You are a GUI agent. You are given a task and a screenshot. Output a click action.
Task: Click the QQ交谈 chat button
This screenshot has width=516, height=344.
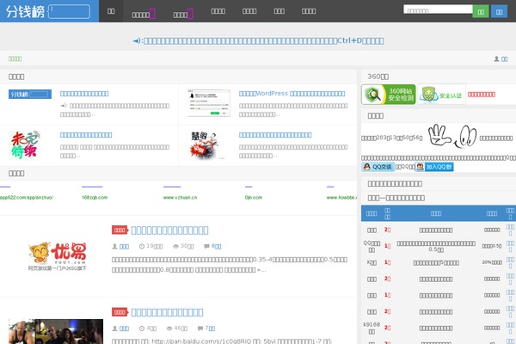(378, 167)
